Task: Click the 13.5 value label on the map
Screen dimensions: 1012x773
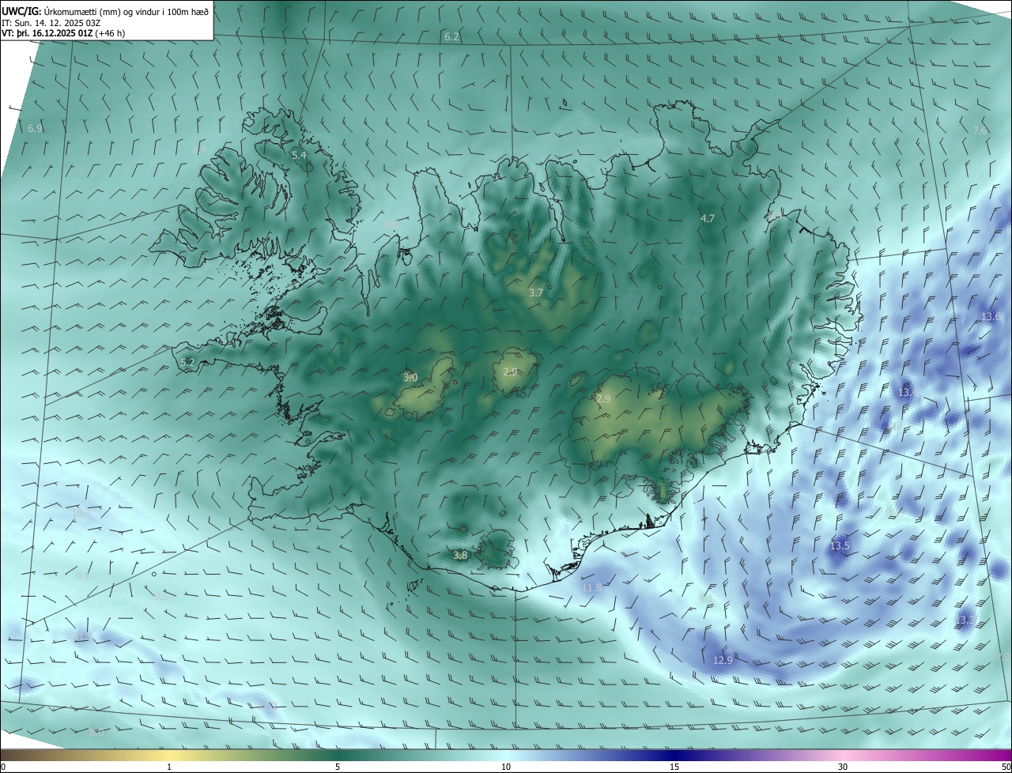Action: click(x=840, y=546)
